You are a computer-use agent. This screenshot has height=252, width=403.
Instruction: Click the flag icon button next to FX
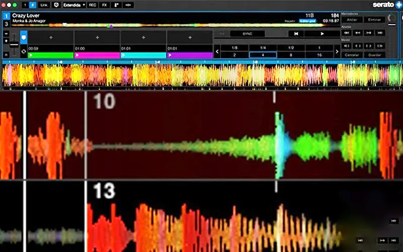[x=116, y=5]
